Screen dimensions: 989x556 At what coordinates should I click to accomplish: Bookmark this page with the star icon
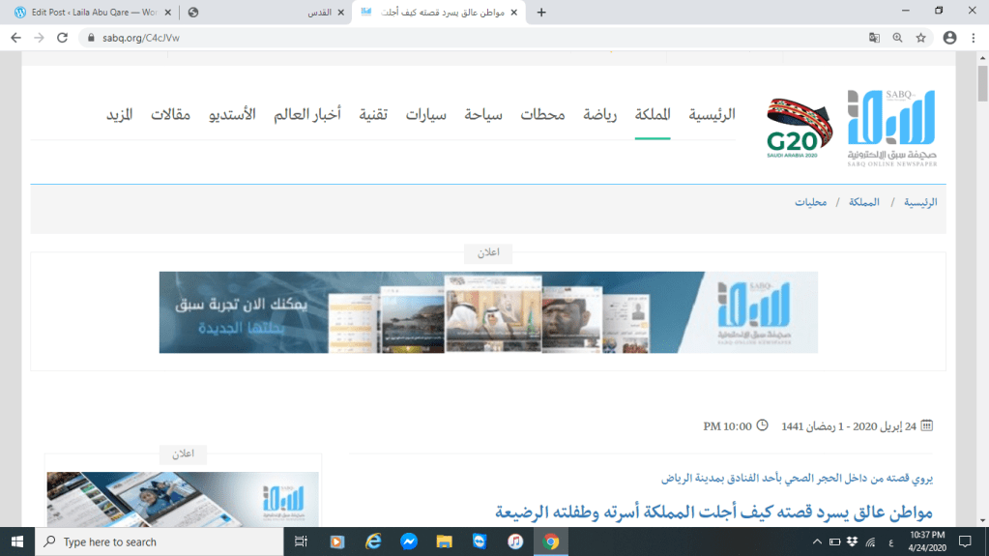921,38
